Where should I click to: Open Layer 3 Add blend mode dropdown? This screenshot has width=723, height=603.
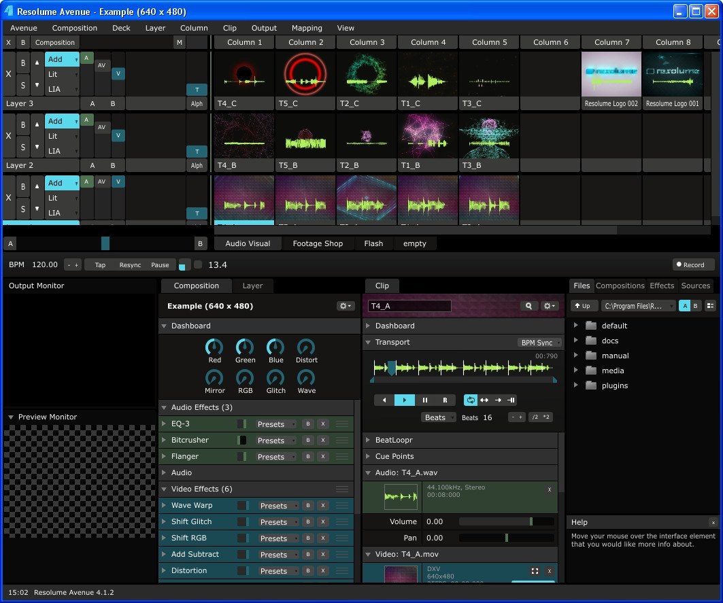[63, 59]
